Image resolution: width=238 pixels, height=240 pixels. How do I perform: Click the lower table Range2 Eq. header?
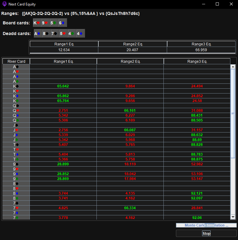pyautogui.click(x=130, y=62)
